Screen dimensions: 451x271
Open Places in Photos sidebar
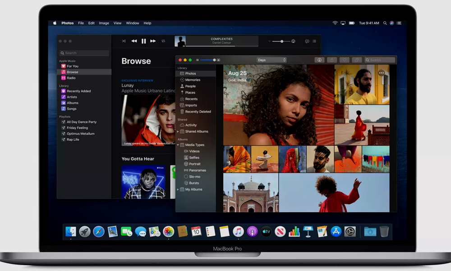tap(188, 93)
